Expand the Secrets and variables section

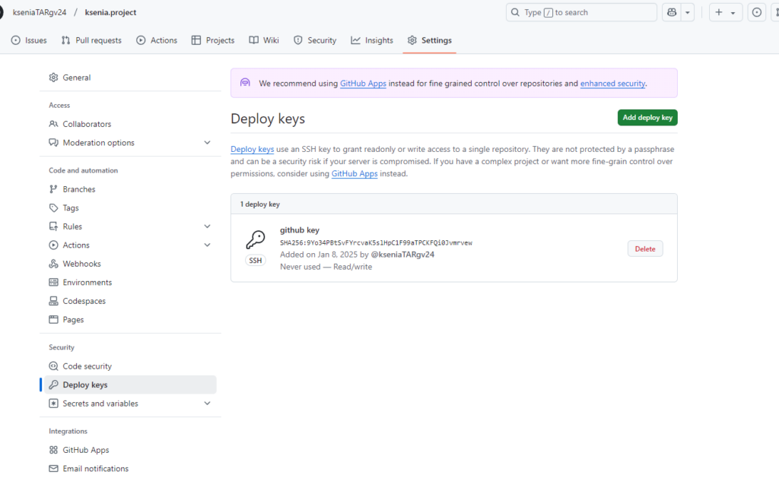point(208,404)
